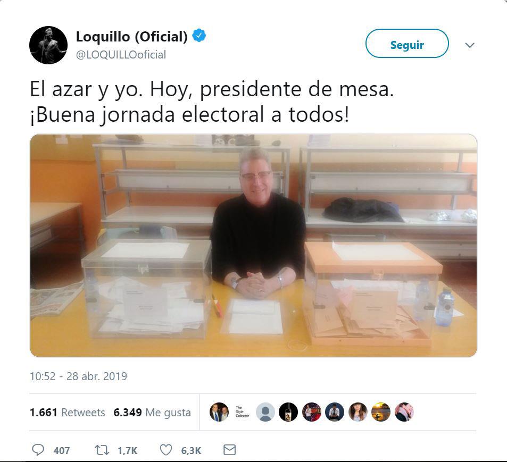Click the reply speech bubble icon
This screenshot has width=507, height=462.
38,450
